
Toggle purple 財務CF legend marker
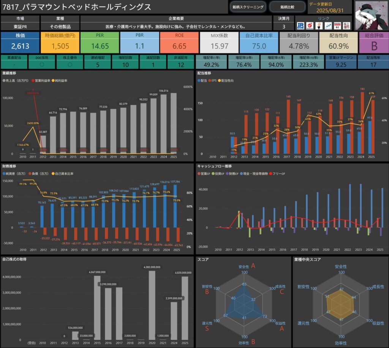click(x=227, y=174)
